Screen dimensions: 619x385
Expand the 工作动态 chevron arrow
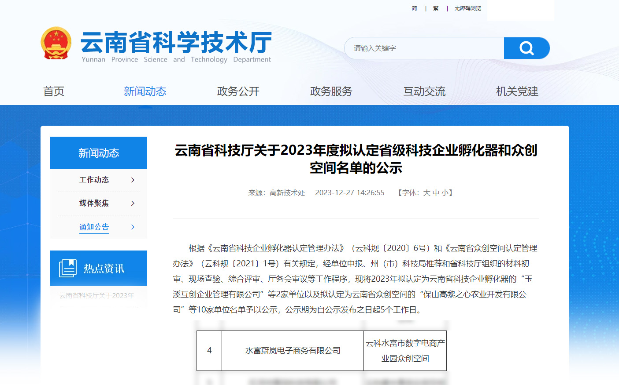click(x=133, y=180)
